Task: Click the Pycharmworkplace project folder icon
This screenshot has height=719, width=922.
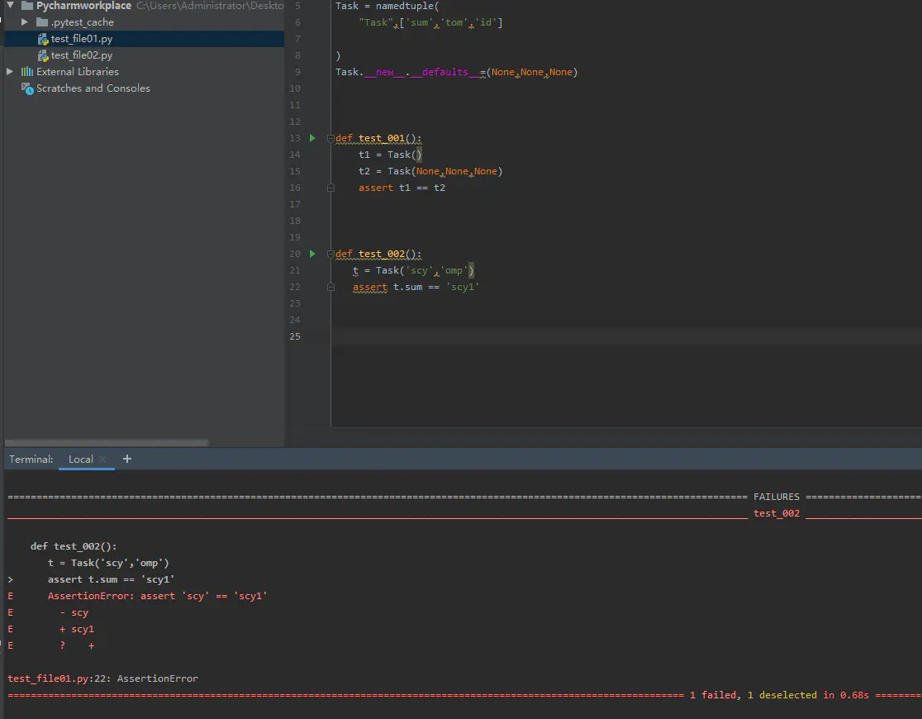Action: click(x=27, y=6)
